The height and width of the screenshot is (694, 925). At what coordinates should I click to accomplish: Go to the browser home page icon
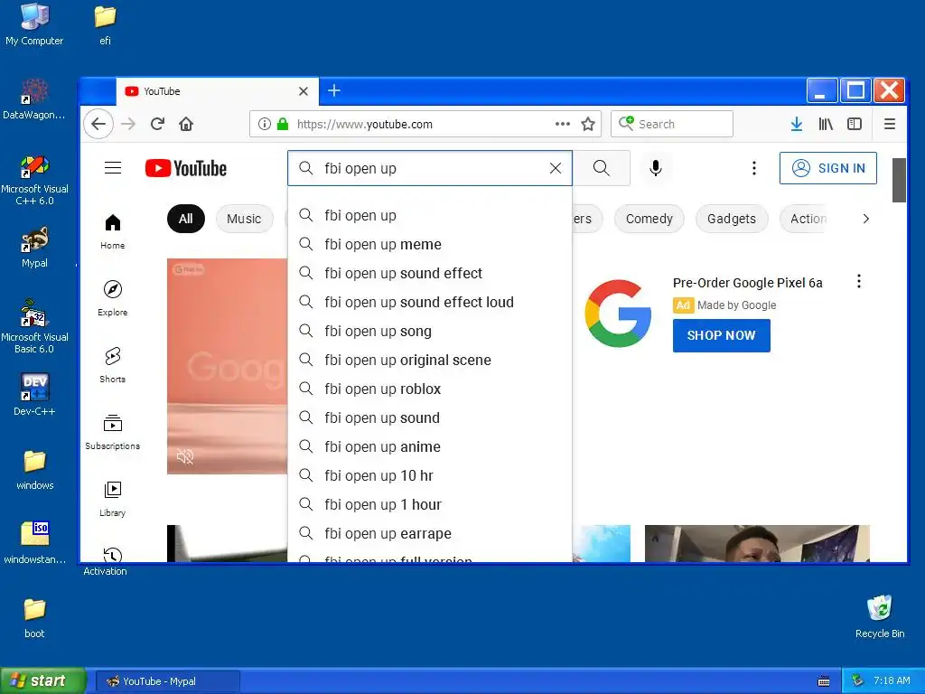[x=186, y=124]
